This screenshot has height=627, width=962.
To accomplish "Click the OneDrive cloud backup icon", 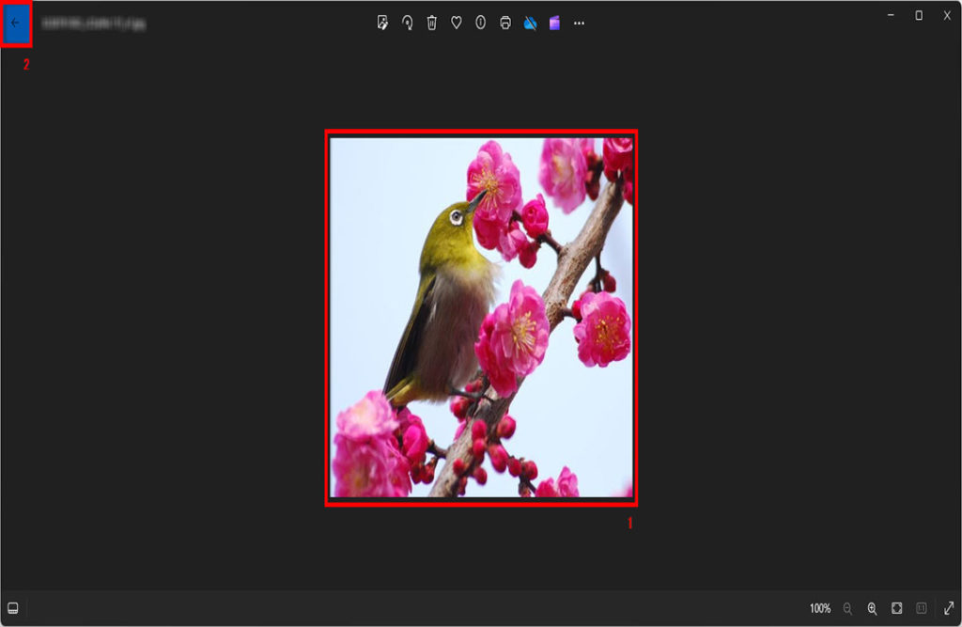I will pyautogui.click(x=530, y=23).
